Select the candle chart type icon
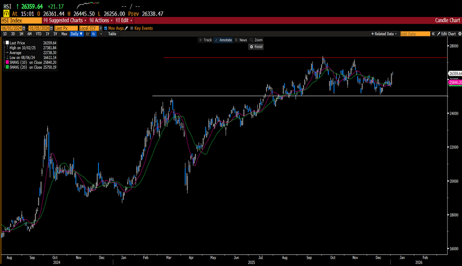 (94, 34)
